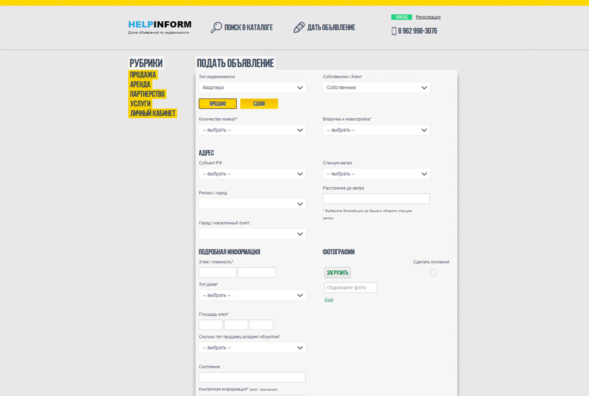
Task: Click the pencil icon for posting ads
Action: (x=299, y=27)
